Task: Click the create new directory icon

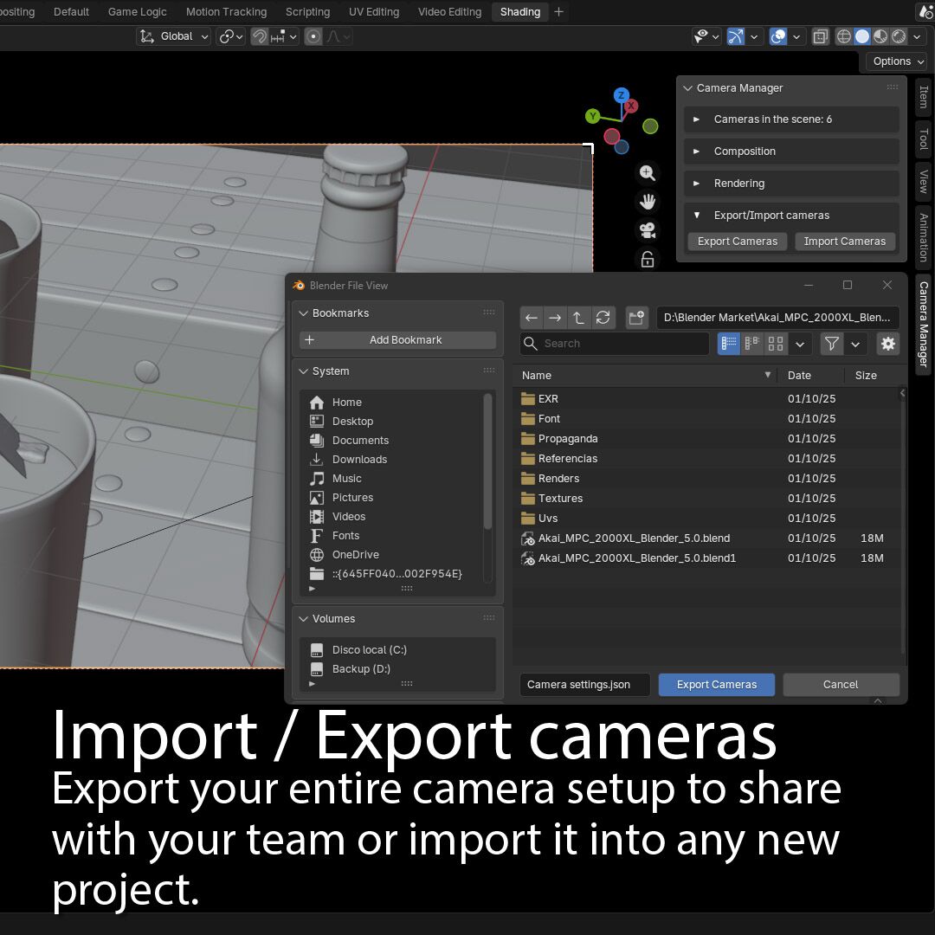Action: tap(637, 318)
